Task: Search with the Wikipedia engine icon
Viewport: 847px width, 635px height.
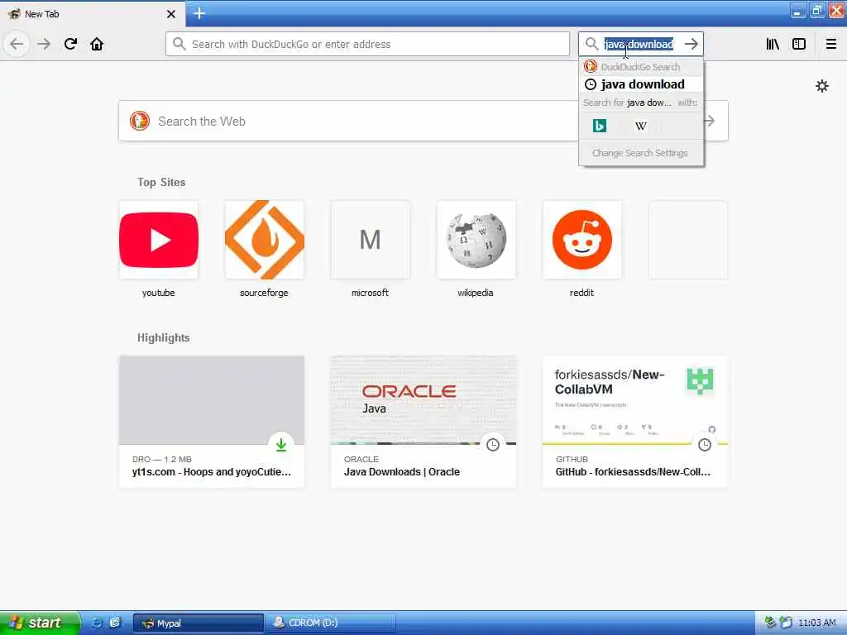Action: (641, 126)
